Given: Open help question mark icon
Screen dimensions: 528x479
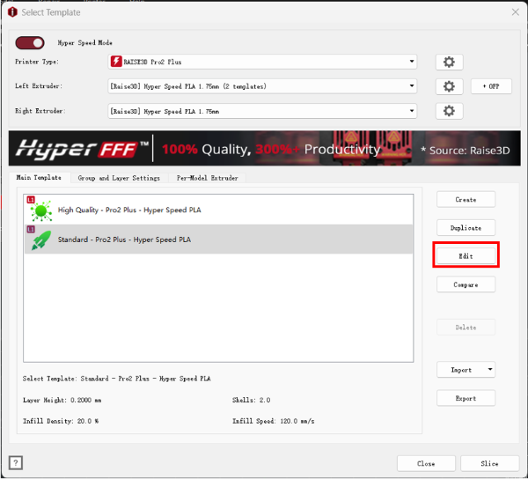Looking at the screenshot, I should [x=16, y=463].
